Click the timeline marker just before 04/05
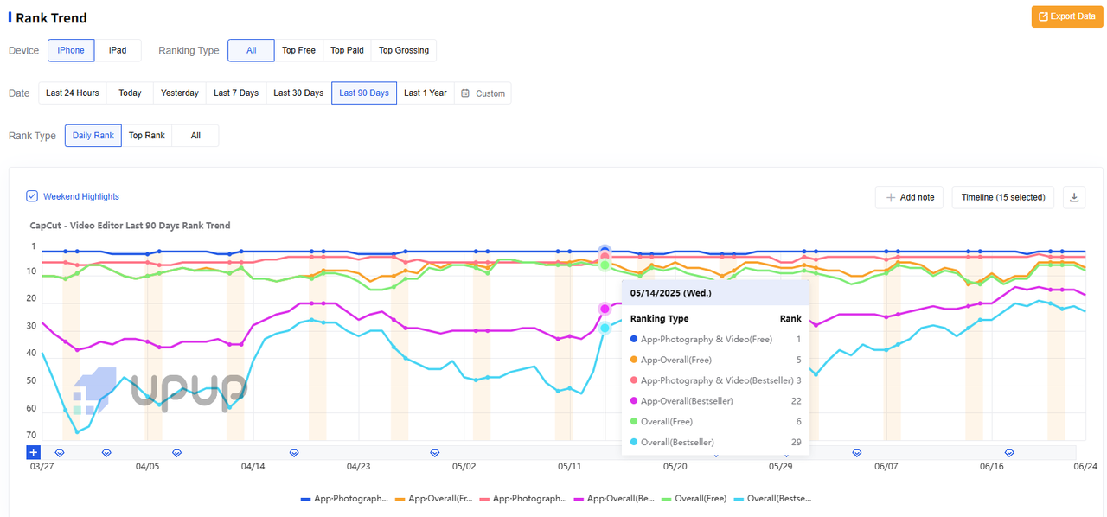 [x=106, y=452]
